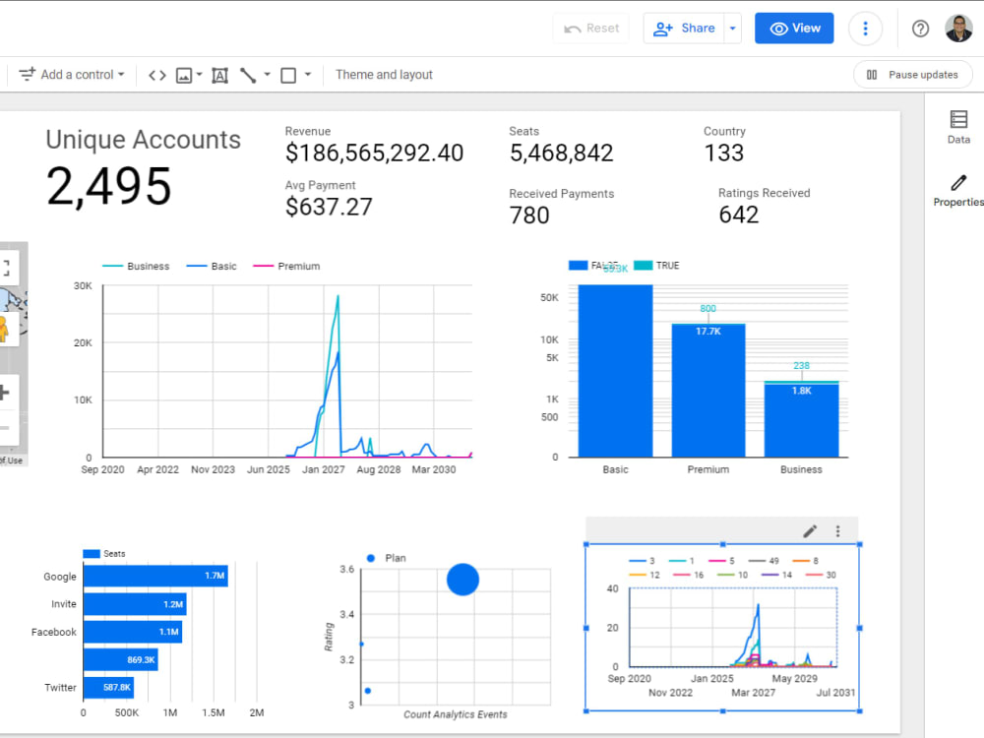Open the Add a control dropdown
The height and width of the screenshot is (738, 984).
coord(71,75)
